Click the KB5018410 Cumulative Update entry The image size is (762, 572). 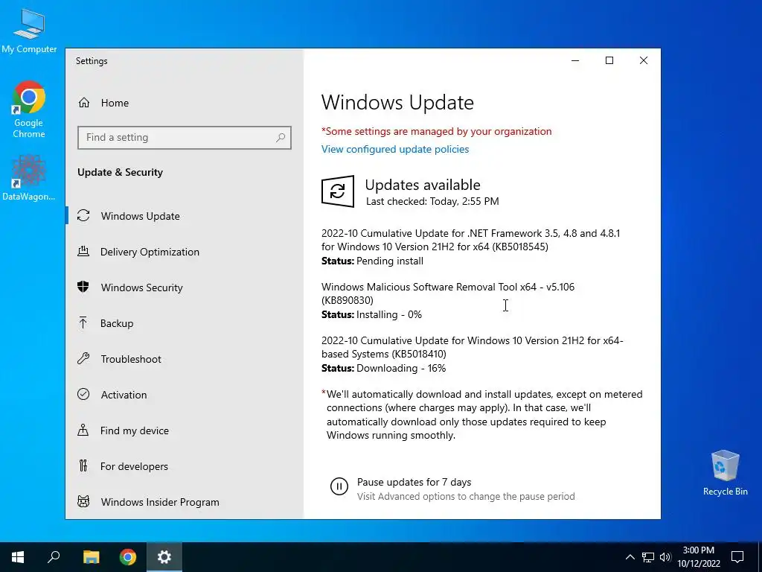click(472, 347)
